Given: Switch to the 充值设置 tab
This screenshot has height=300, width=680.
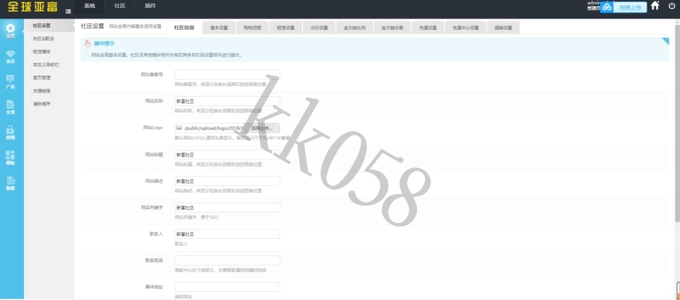Looking at the screenshot, I should point(428,27).
